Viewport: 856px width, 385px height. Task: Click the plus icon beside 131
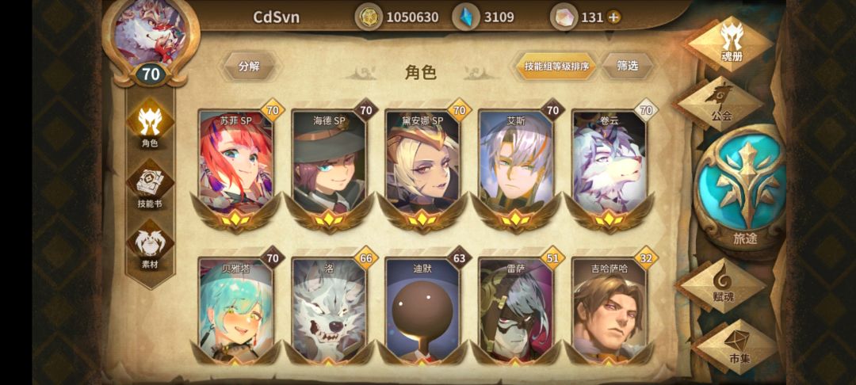click(x=613, y=17)
